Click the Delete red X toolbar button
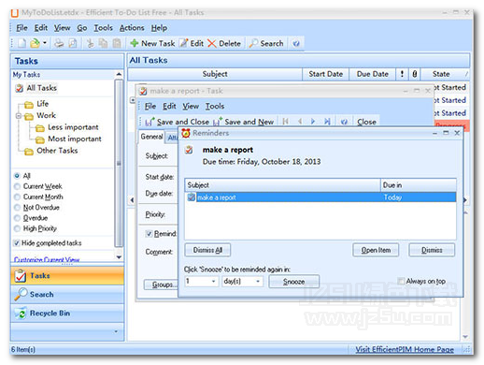 coord(224,43)
